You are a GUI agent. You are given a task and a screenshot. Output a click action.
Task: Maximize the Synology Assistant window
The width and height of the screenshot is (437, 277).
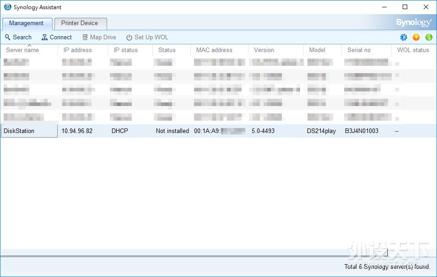[405, 7]
